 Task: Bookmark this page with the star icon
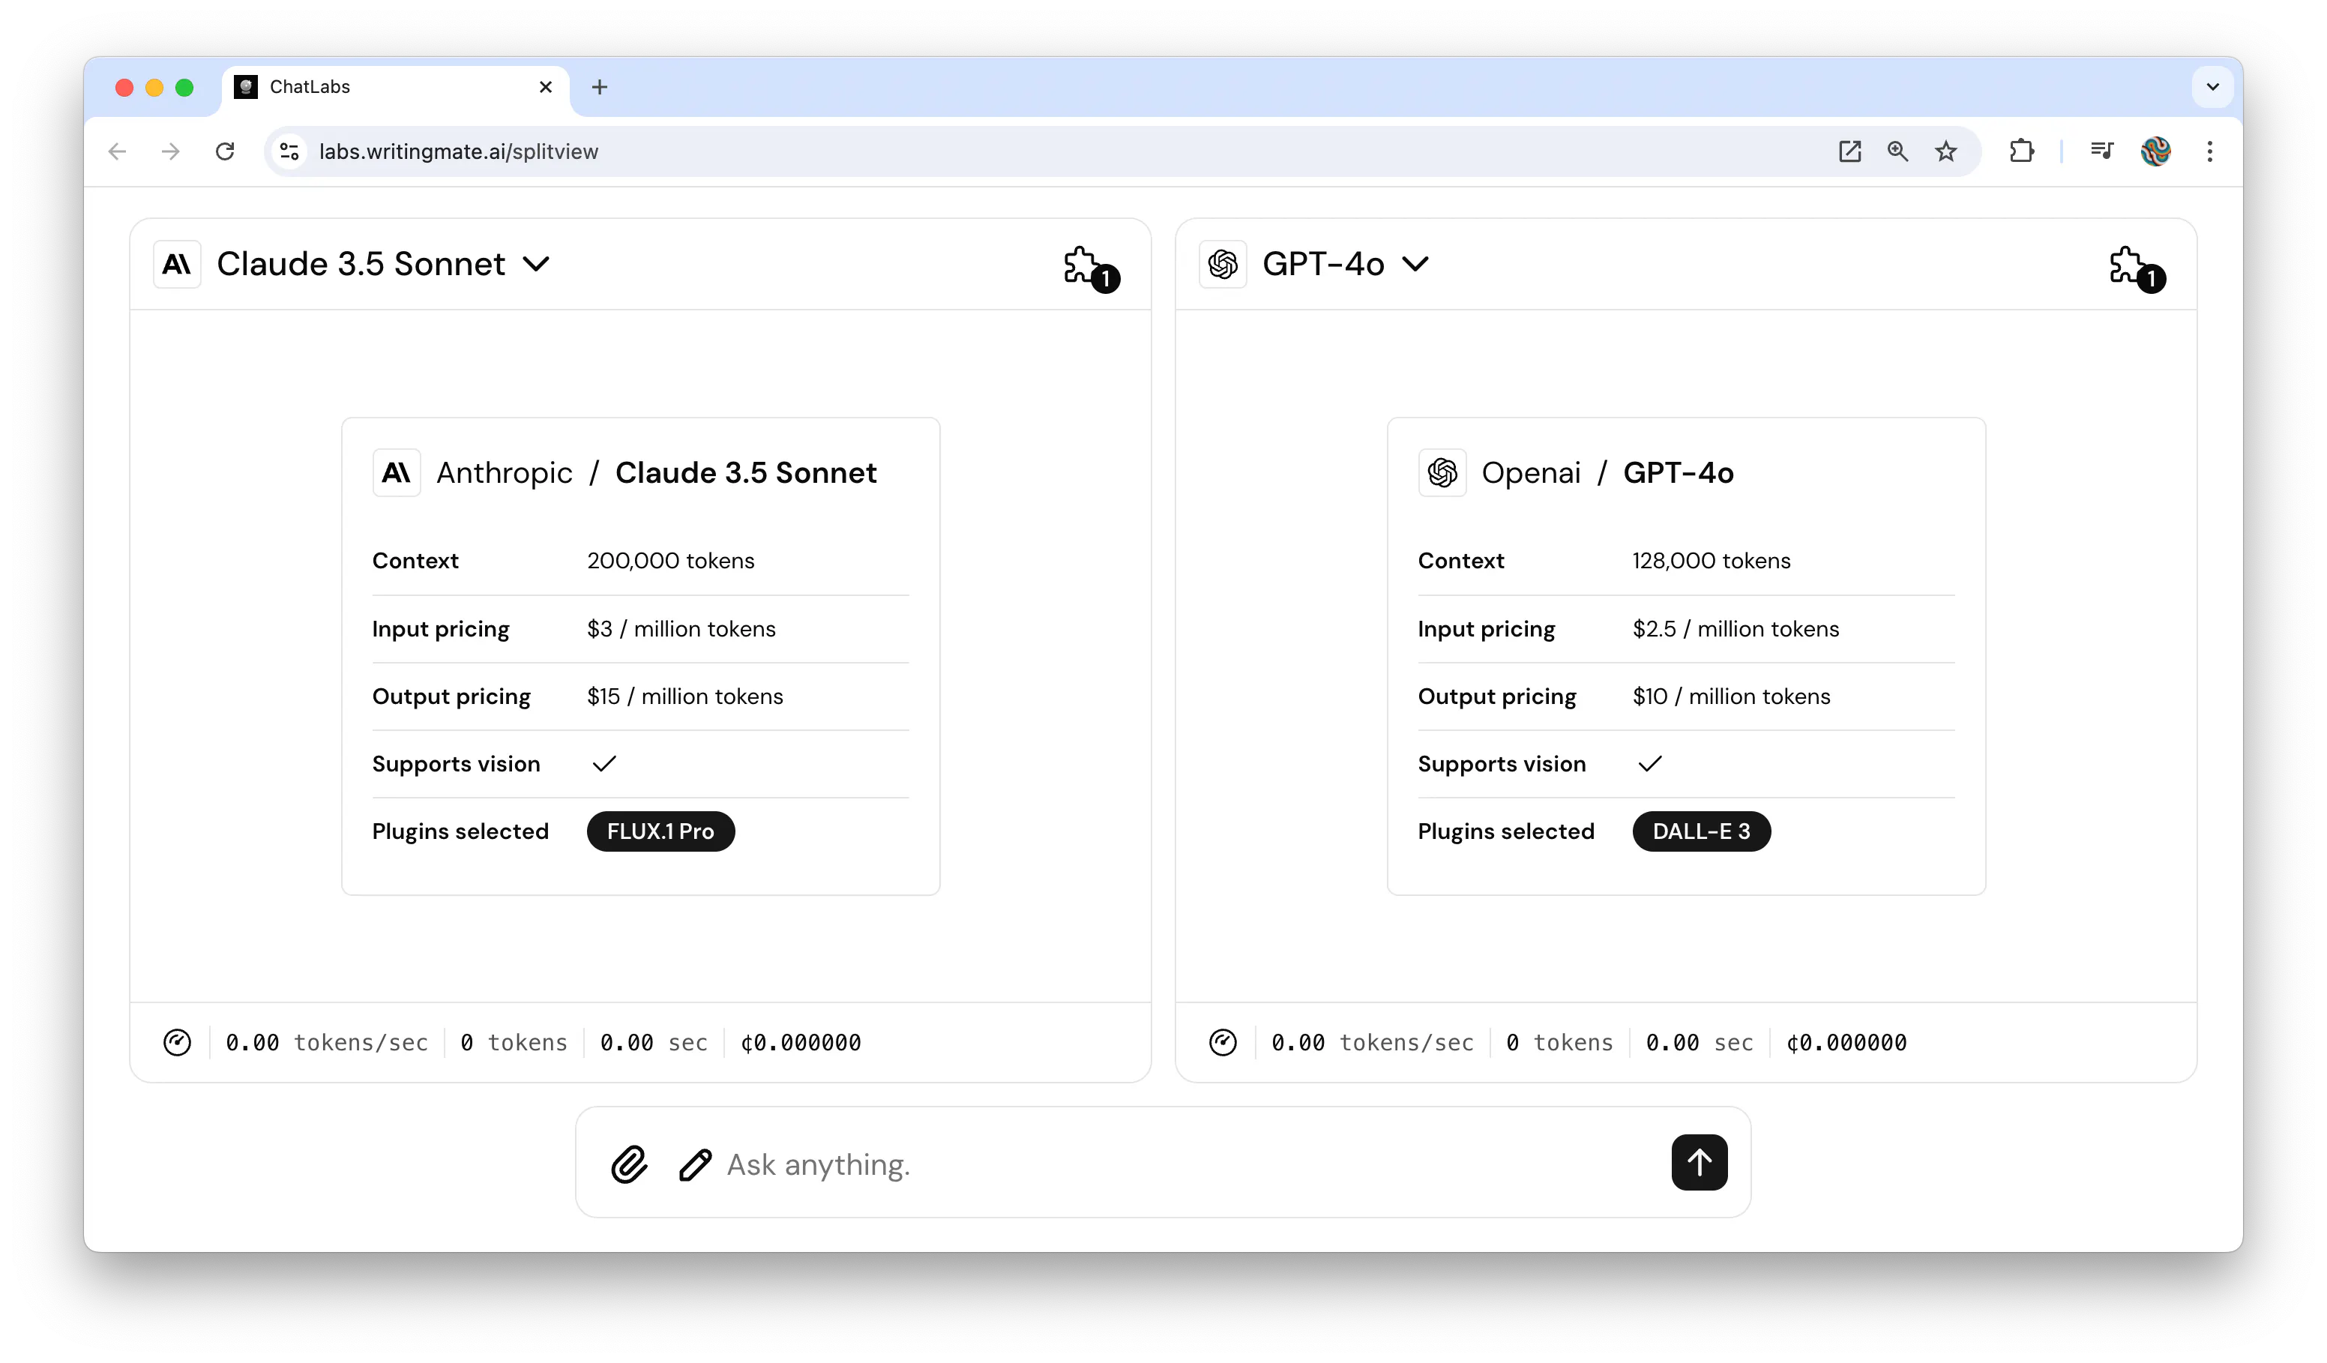click(x=1945, y=151)
